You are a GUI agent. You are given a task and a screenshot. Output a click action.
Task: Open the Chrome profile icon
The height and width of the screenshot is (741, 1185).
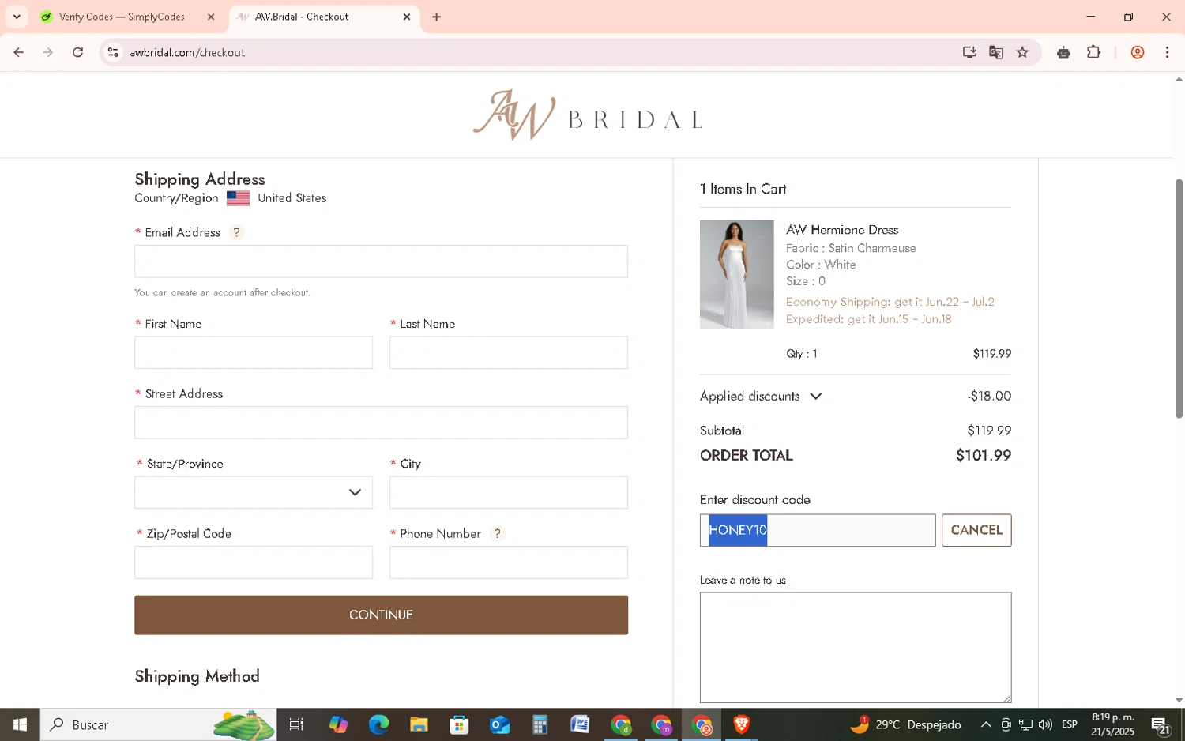click(1138, 52)
